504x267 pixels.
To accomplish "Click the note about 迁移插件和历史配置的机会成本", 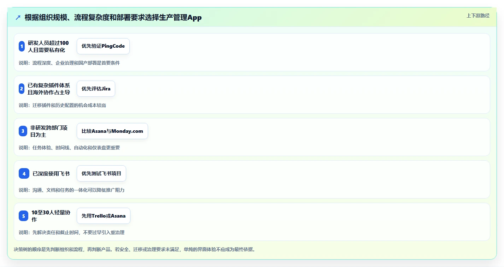I will 63,105.
